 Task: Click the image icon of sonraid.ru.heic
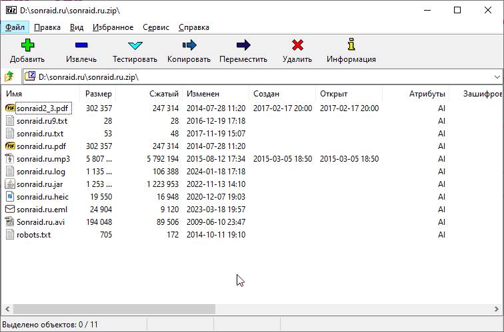click(x=10, y=197)
